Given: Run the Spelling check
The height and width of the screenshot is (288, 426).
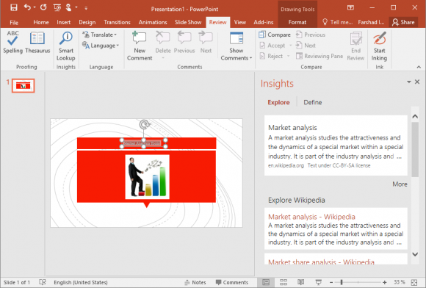Looking at the screenshot, I should (12, 42).
